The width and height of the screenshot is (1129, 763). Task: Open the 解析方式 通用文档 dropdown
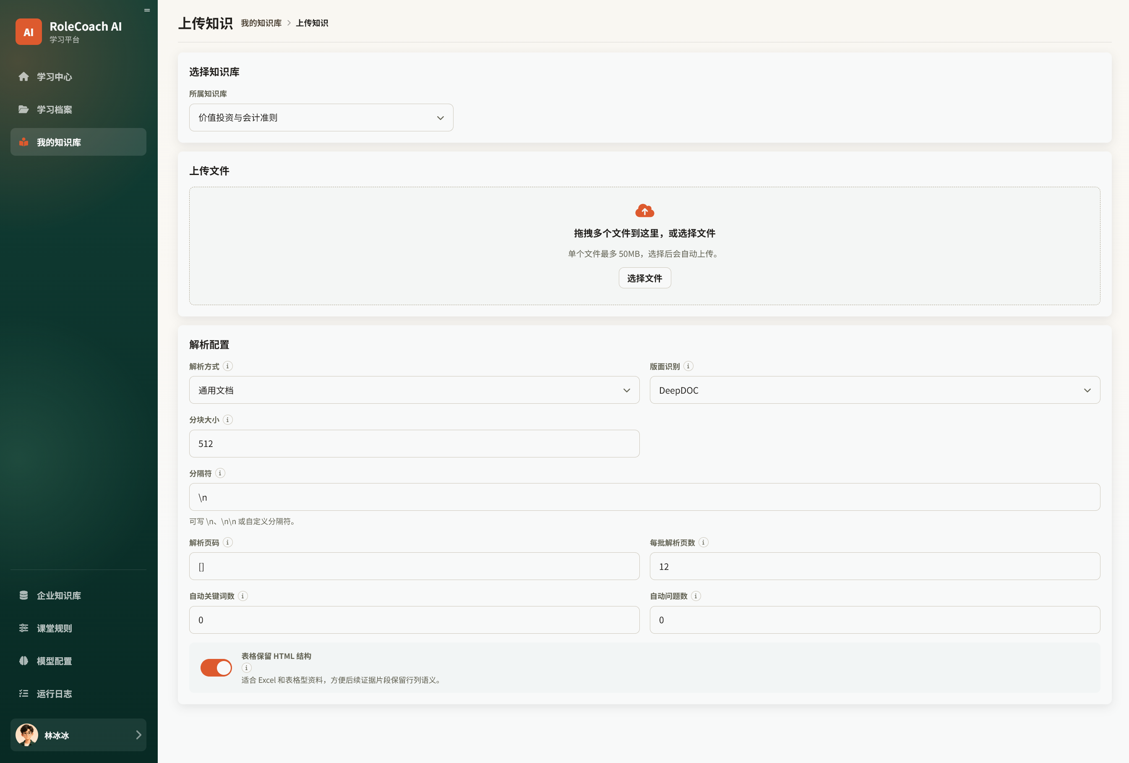(x=414, y=390)
